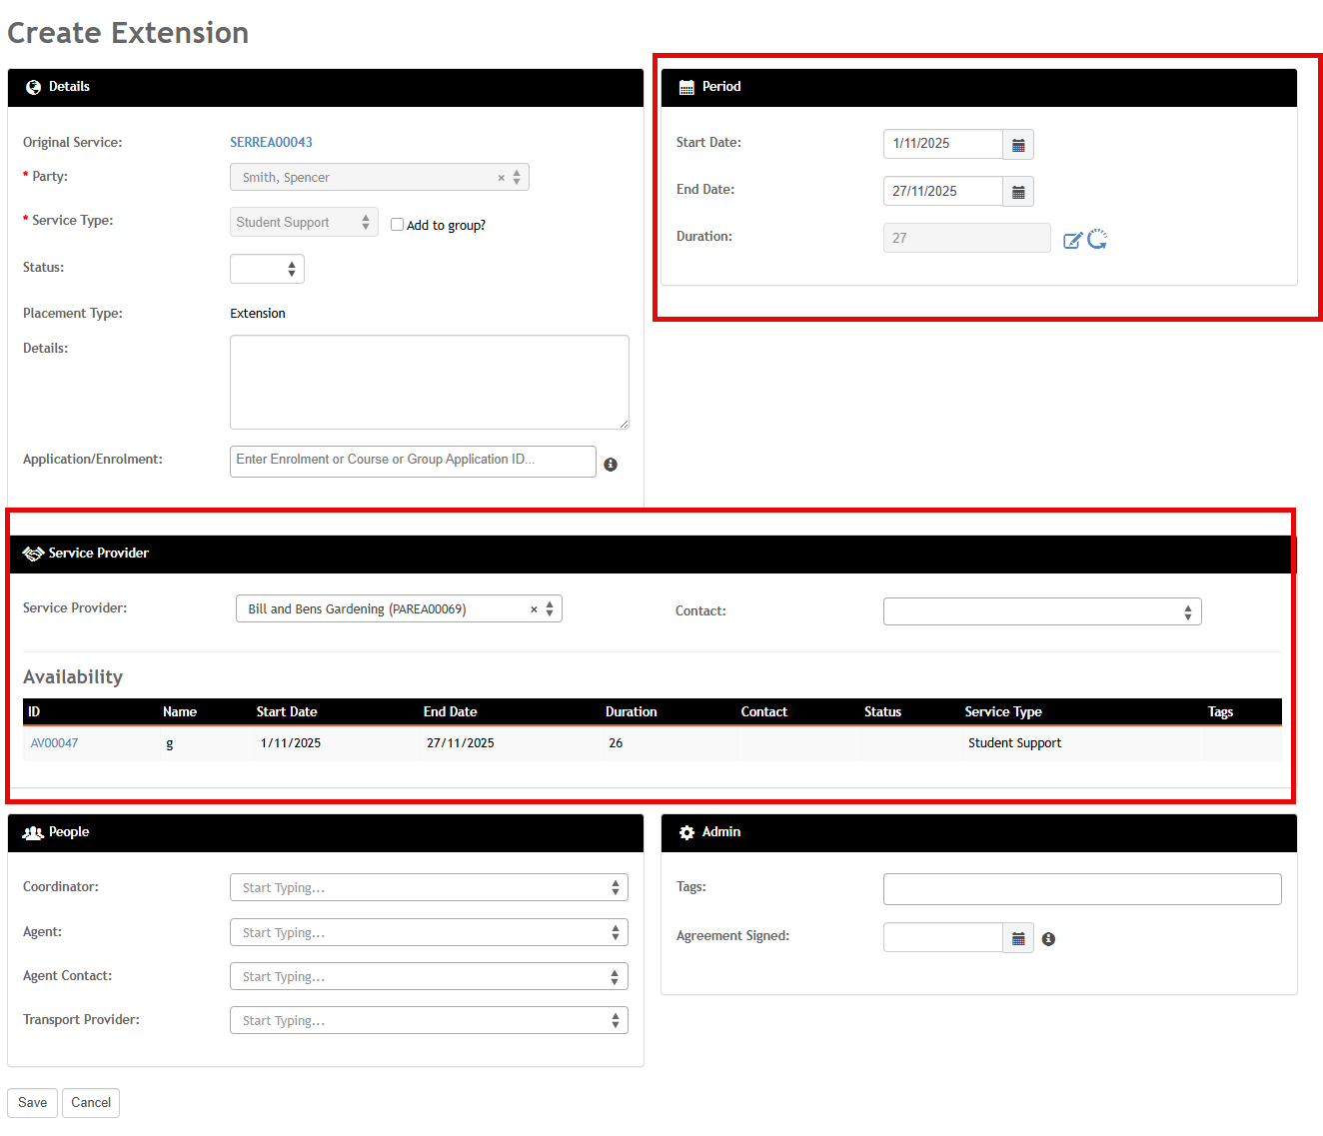Click the Duration value field

967,238
